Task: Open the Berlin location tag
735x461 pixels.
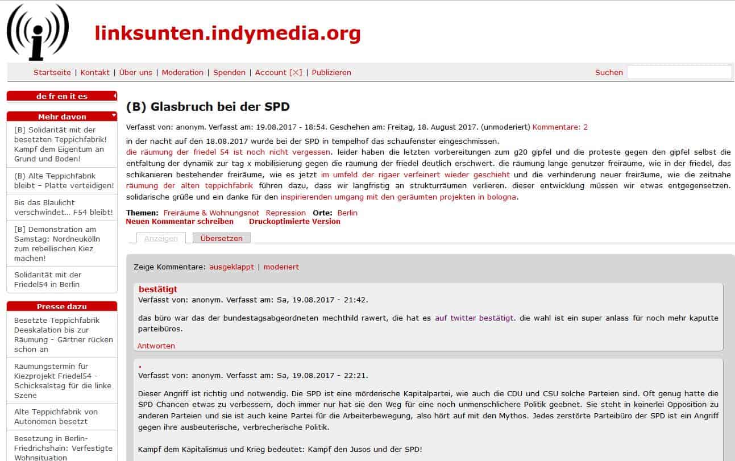Action: (x=347, y=213)
